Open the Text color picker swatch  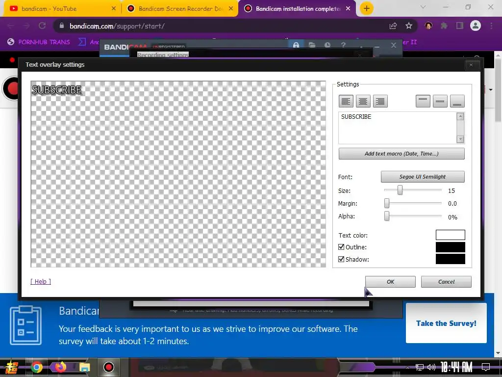coord(450,235)
